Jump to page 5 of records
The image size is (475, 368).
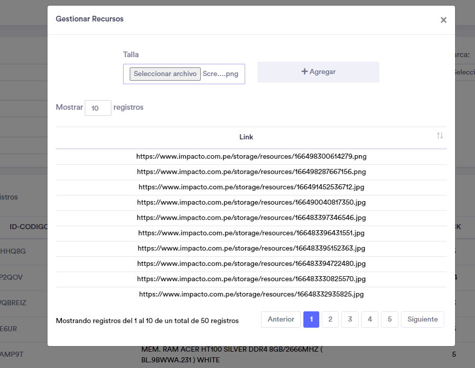point(389,320)
